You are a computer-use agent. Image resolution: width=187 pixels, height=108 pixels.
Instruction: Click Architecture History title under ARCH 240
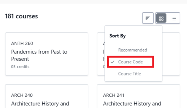pyautogui.click(x=40, y=104)
